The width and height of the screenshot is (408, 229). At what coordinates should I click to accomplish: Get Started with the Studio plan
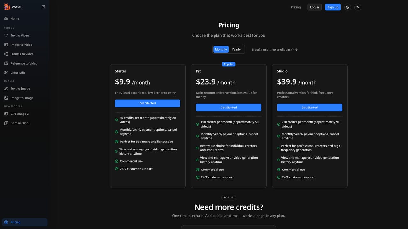point(310,108)
